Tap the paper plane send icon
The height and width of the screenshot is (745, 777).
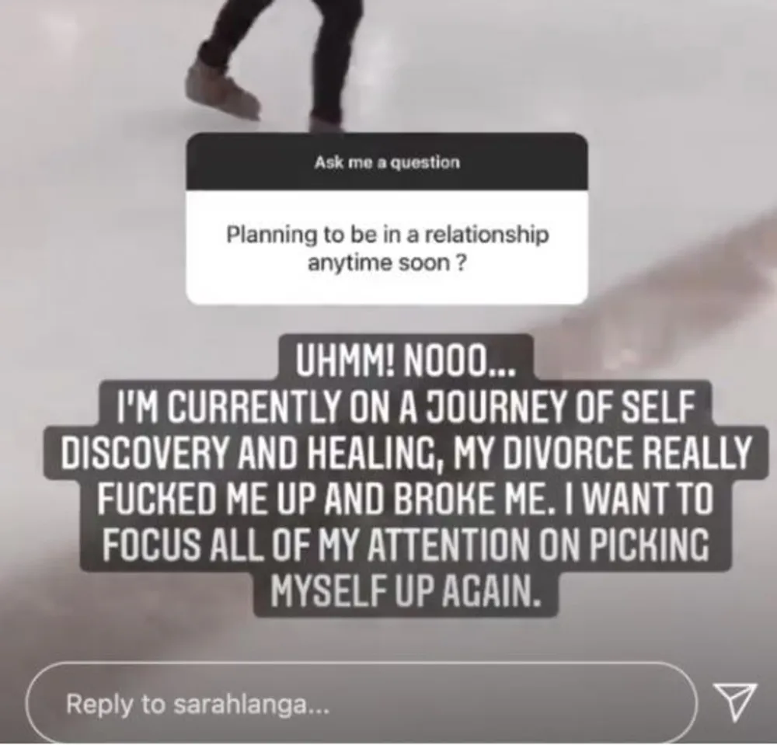tap(735, 702)
